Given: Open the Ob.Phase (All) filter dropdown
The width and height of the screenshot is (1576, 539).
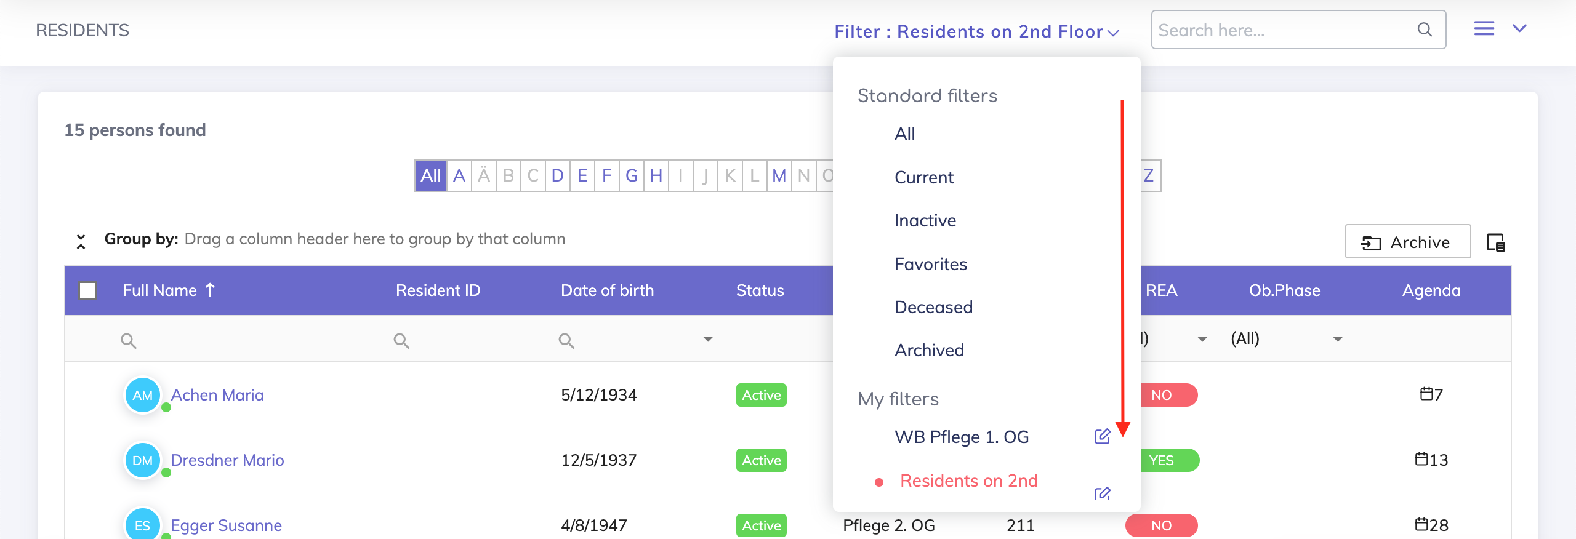Looking at the screenshot, I should point(1337,339).
